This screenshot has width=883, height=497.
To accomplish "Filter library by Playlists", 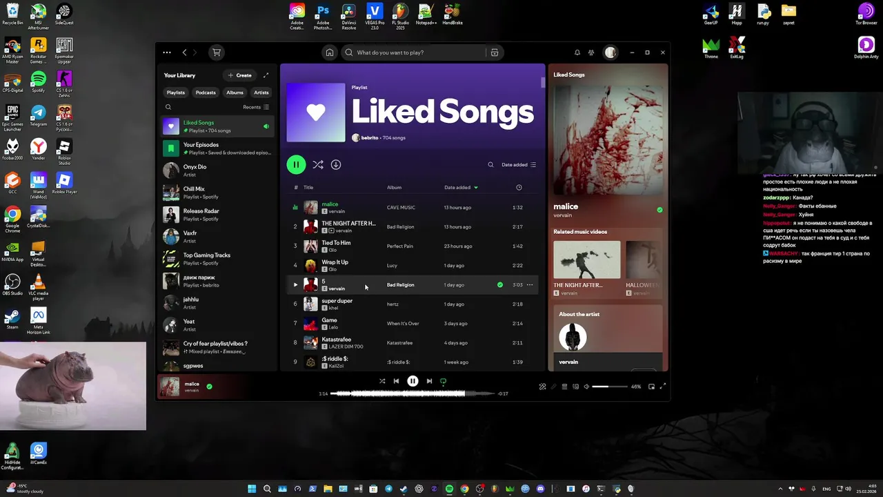I will pyautogui.click(x=176, y=92).
